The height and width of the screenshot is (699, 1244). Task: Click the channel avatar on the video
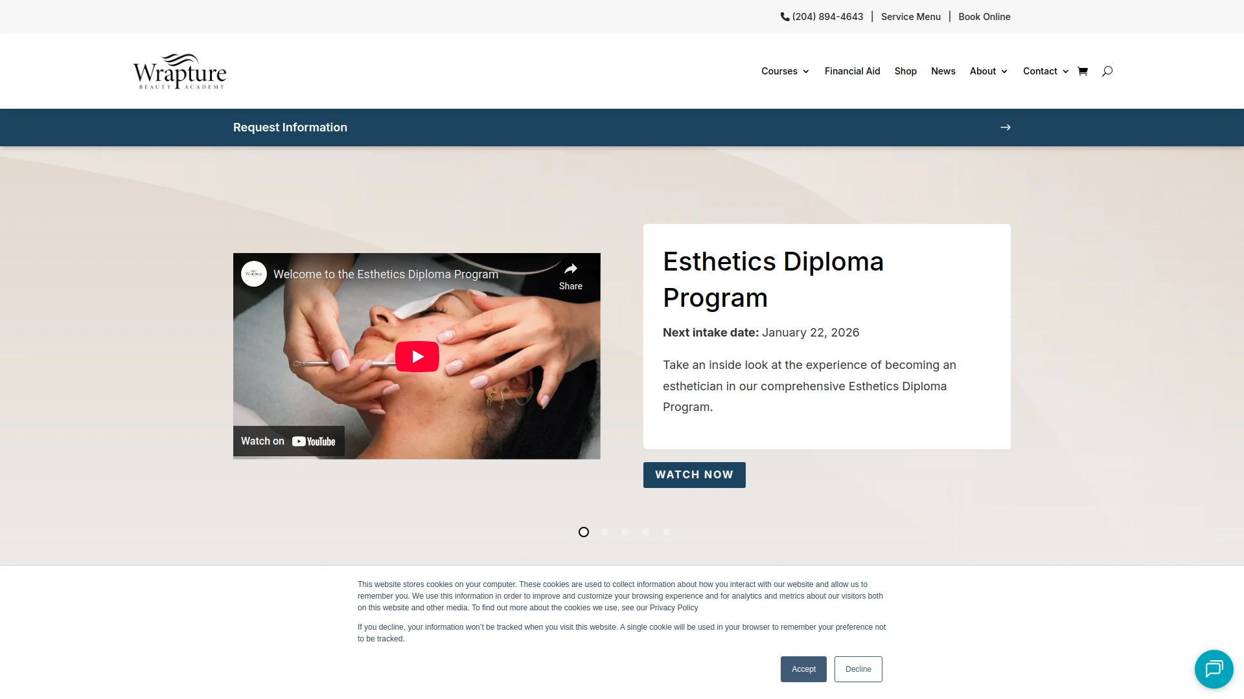[254, 274]
